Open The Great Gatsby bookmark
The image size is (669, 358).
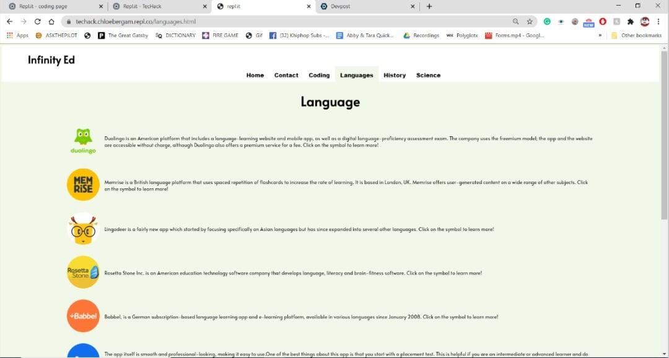123,35
